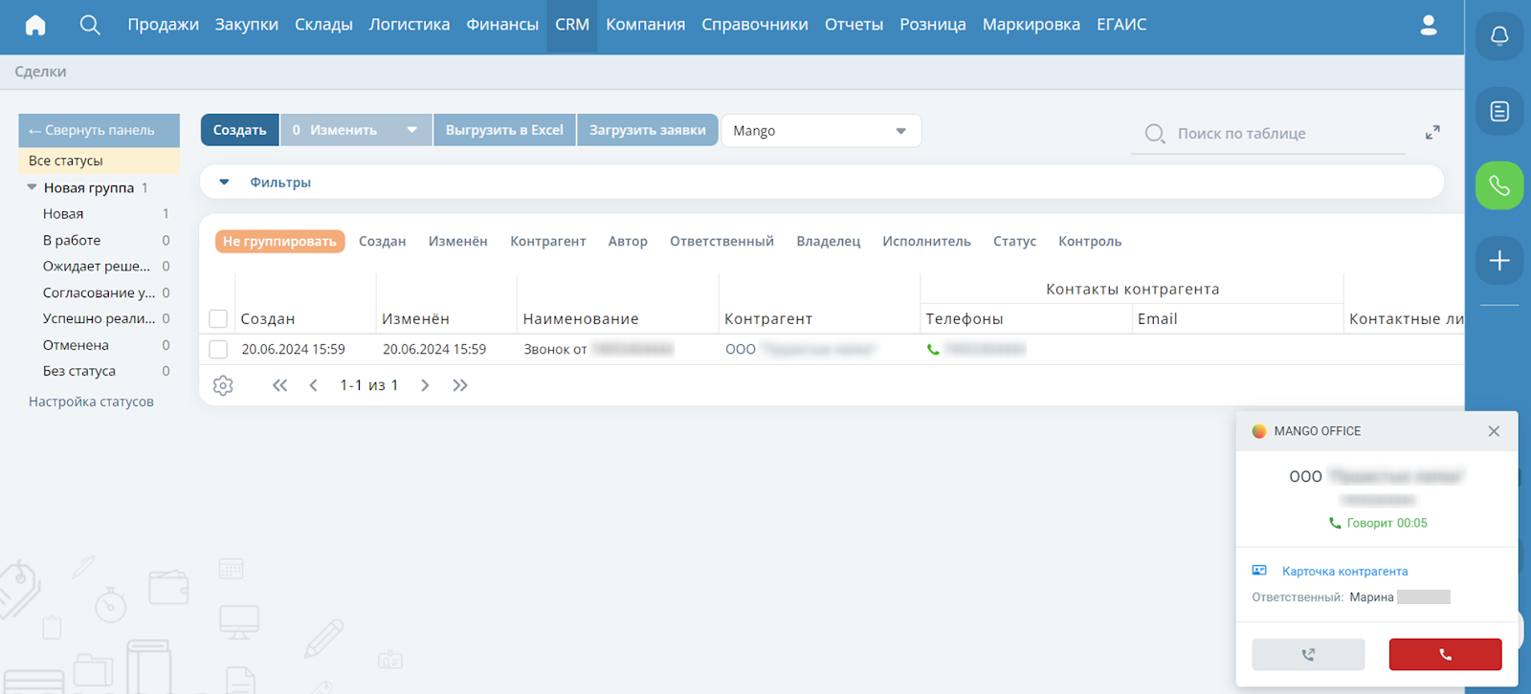
Task: Open the Отчеты menu
Action: click(854, 25)
